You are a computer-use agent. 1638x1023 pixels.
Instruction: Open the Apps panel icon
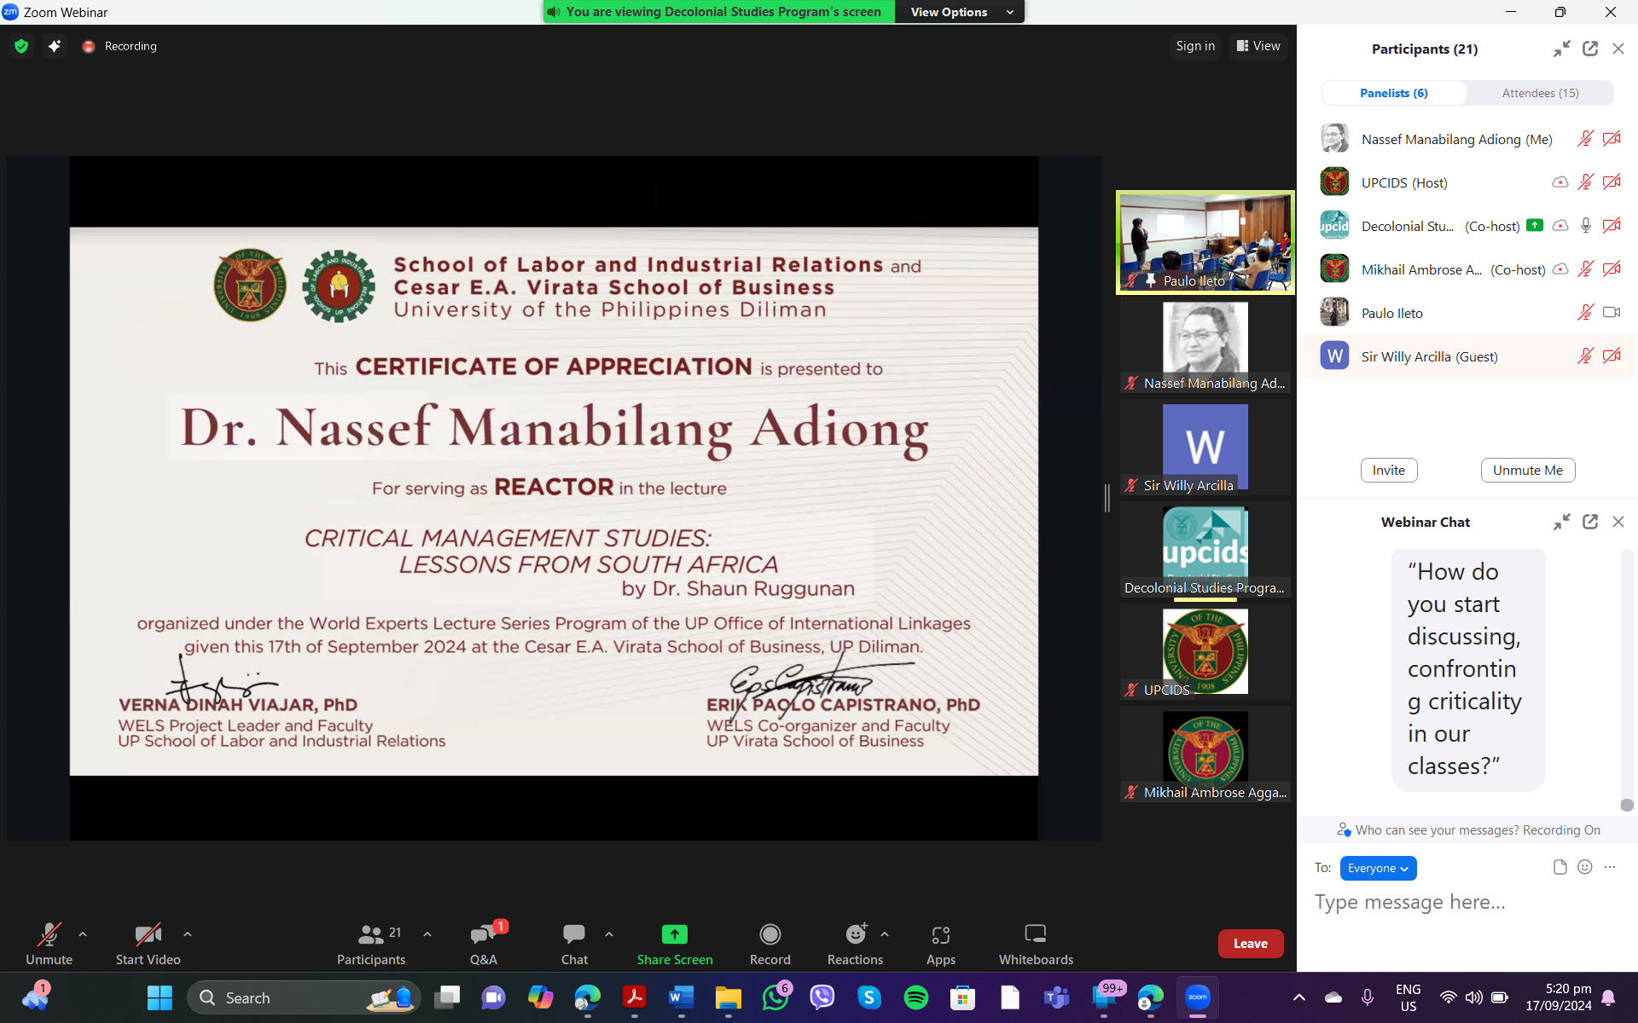click(x=940, y=935)
